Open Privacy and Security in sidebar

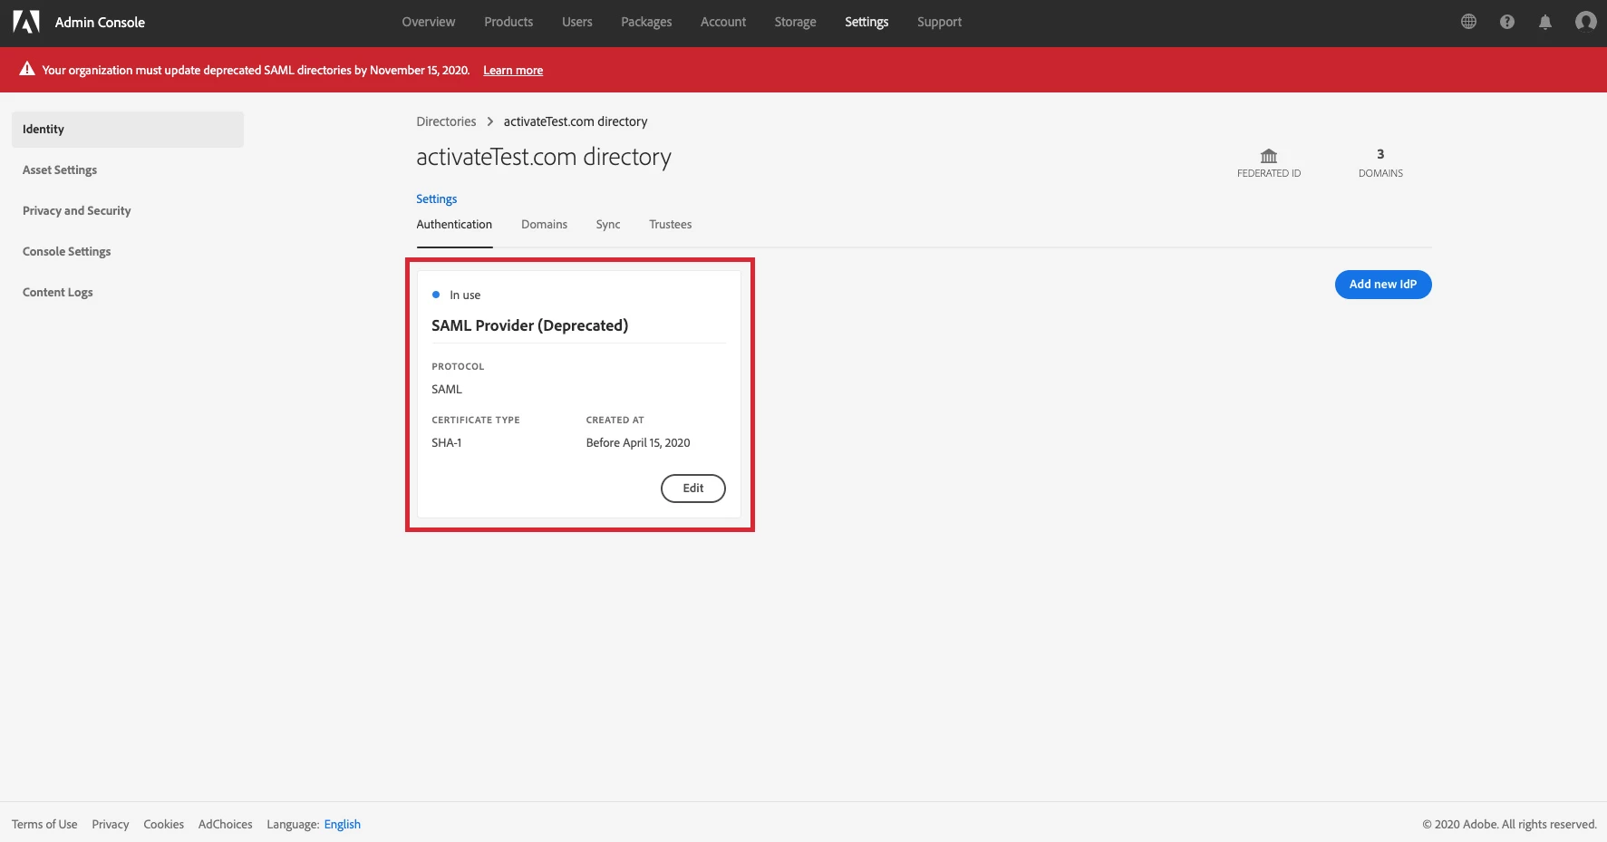coord(77,211)
